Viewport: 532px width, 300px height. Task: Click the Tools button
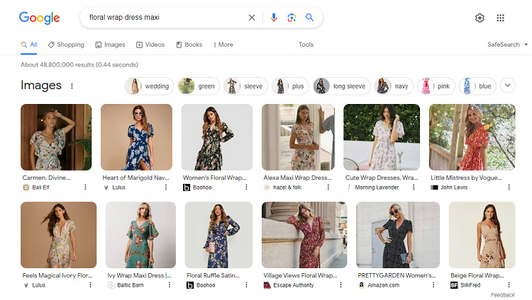306,45
